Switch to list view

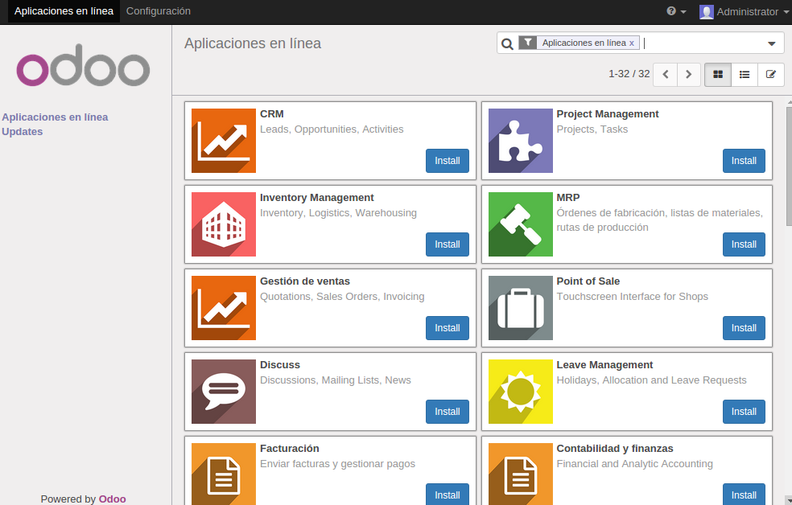[x=744, y=74]
